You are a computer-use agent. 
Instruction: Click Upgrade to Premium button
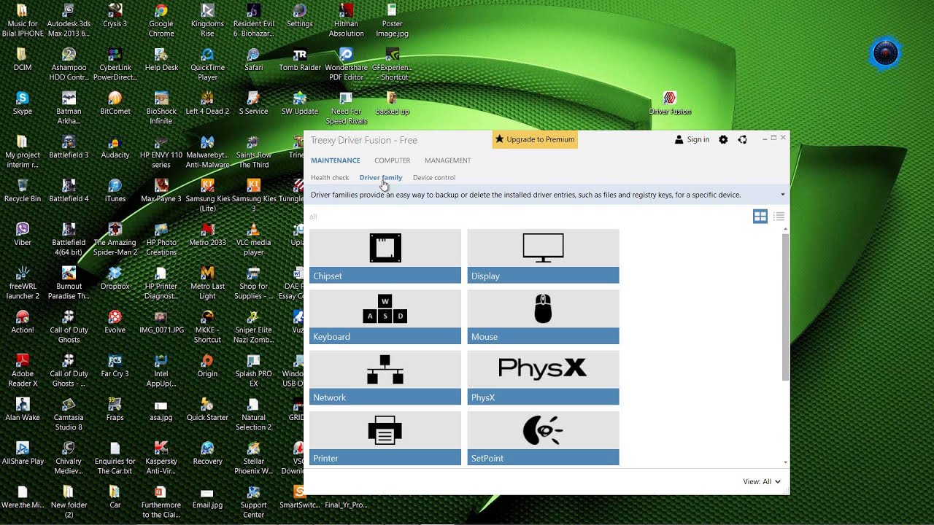click(535, 139)
